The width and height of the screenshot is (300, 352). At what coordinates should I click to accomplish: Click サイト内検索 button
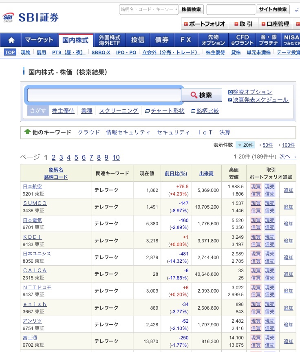click(273, 9)
